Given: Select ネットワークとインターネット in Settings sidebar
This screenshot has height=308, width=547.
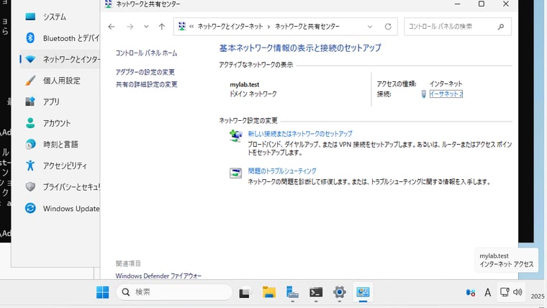Looking at the screenshot, I should pyautogui.click(x=60, y=59).
